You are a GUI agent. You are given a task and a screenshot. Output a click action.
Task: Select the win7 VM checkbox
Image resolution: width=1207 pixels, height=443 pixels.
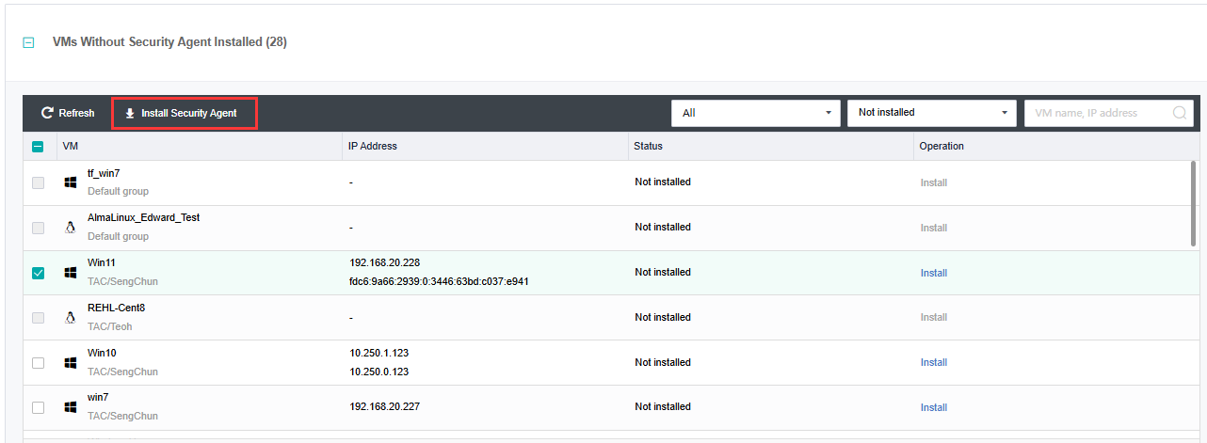coord(39,407)
